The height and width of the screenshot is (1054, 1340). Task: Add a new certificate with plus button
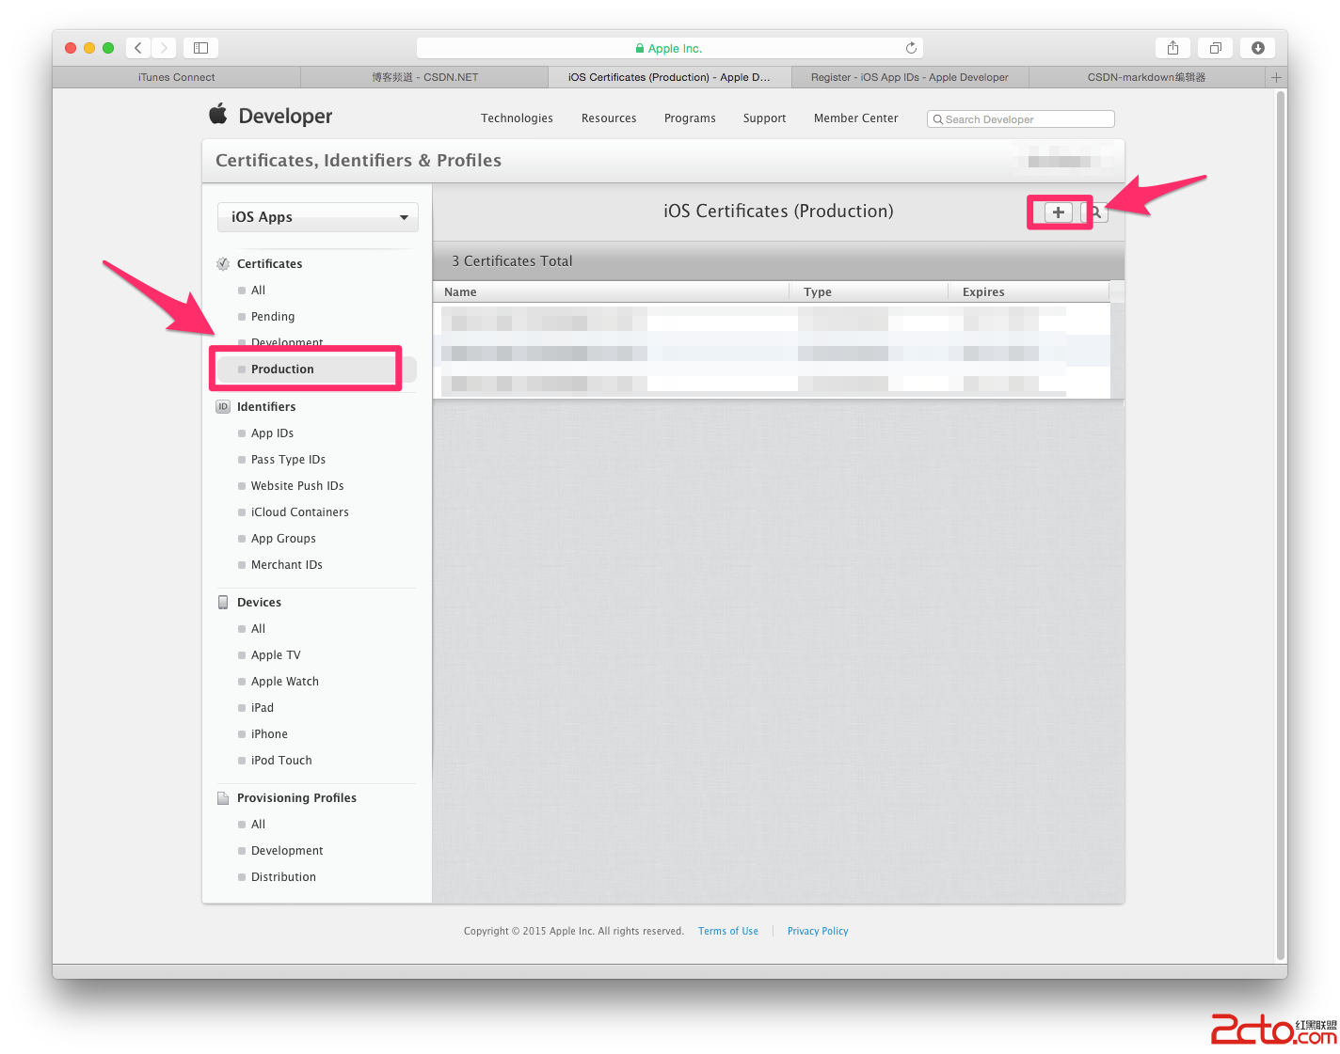coord(1059,212)
